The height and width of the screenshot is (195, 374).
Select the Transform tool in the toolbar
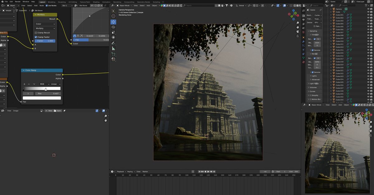click(113, 37)
